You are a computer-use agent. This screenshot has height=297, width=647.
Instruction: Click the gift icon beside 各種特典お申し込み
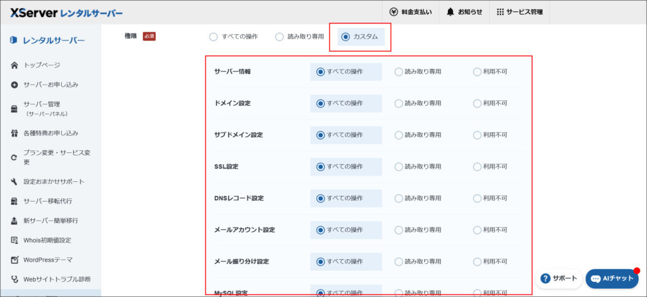[x=15, y=133]
